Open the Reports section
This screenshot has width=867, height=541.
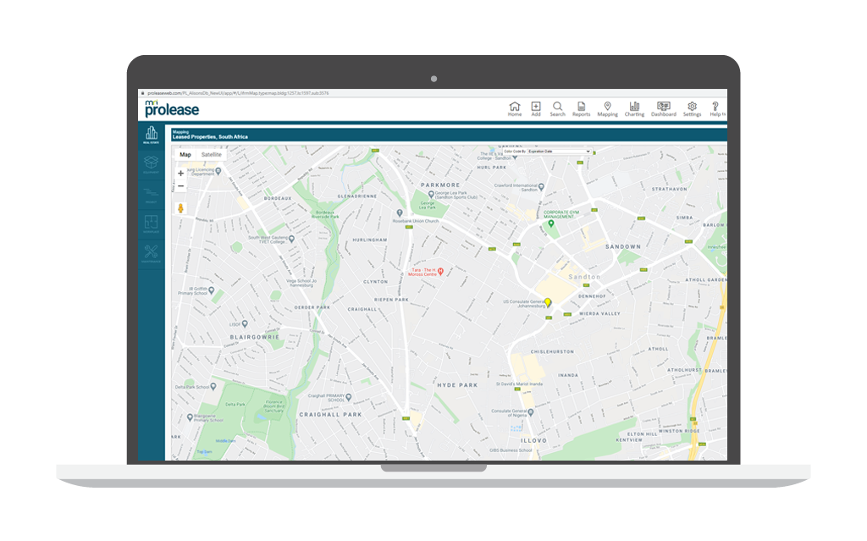(581, 109)
